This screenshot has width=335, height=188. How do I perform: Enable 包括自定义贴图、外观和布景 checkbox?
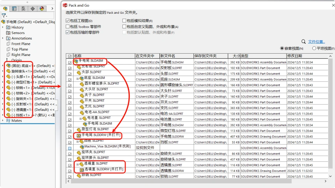(124, 26)
